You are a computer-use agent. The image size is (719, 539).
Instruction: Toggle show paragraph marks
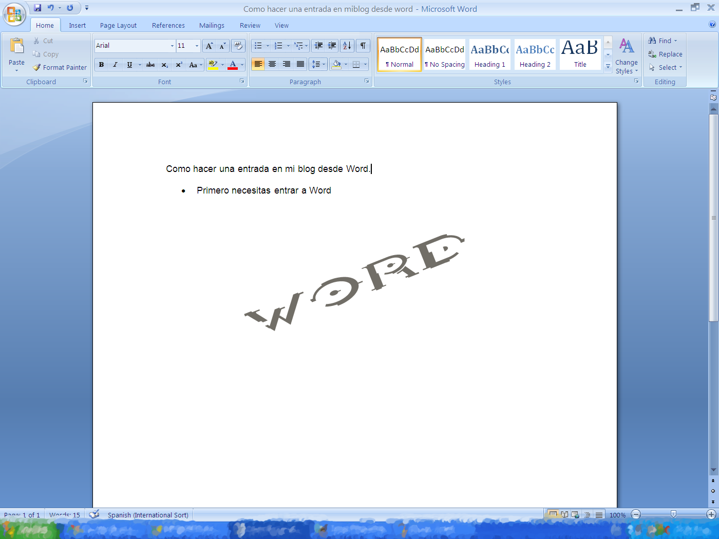click(x=363, y=46)
